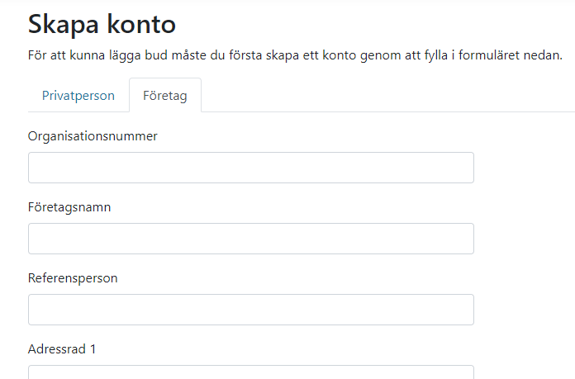This screenshot has width=575, height=379.
Task: Activate the company name entry field
Action: tap(251, 239)
